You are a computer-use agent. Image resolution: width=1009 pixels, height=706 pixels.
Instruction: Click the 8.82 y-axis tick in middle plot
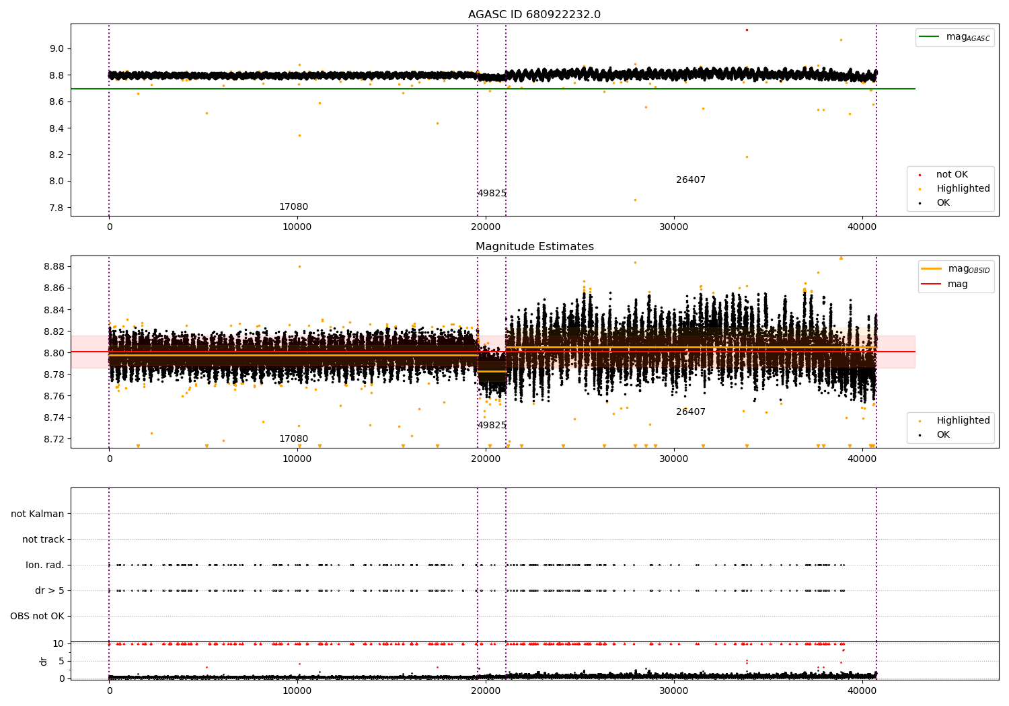(54, 331)
